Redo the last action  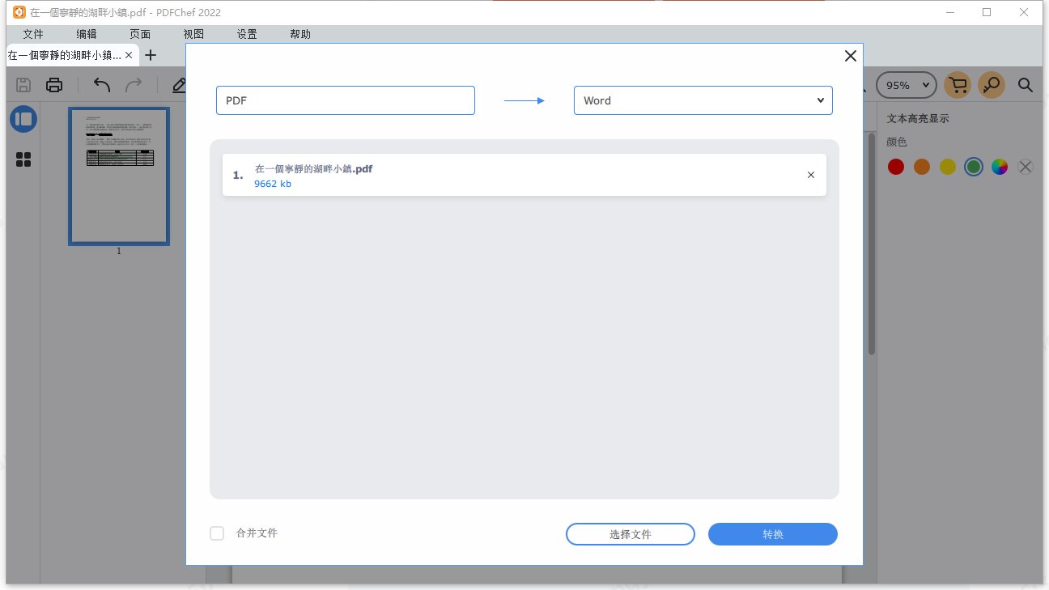(x=134, y=85)
